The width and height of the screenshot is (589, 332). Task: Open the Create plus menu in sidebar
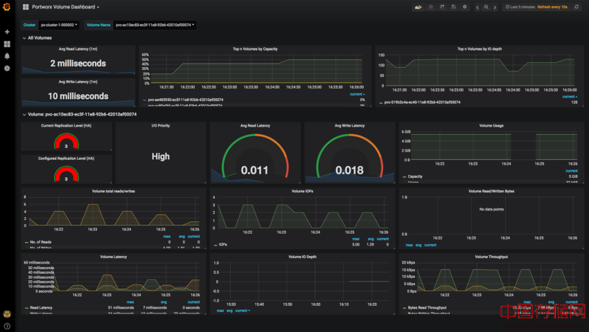tap(7, 32)
